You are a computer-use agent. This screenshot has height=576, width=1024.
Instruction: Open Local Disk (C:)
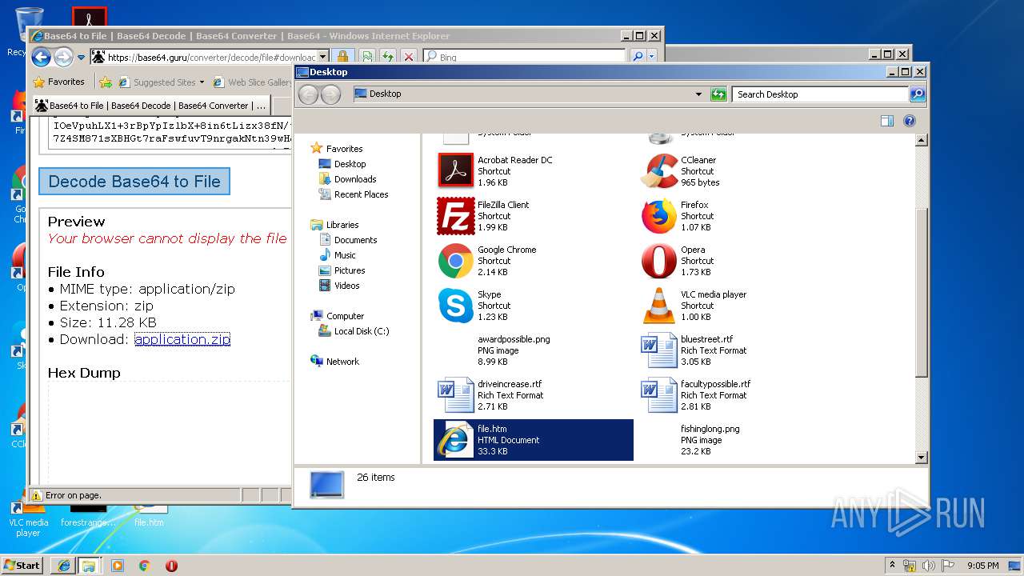(x=354, y=331)
